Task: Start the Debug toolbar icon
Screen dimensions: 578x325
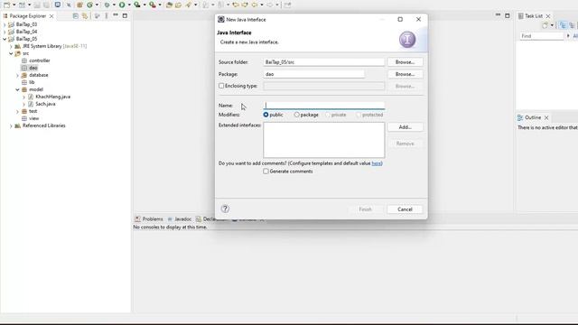Action: 107,5
